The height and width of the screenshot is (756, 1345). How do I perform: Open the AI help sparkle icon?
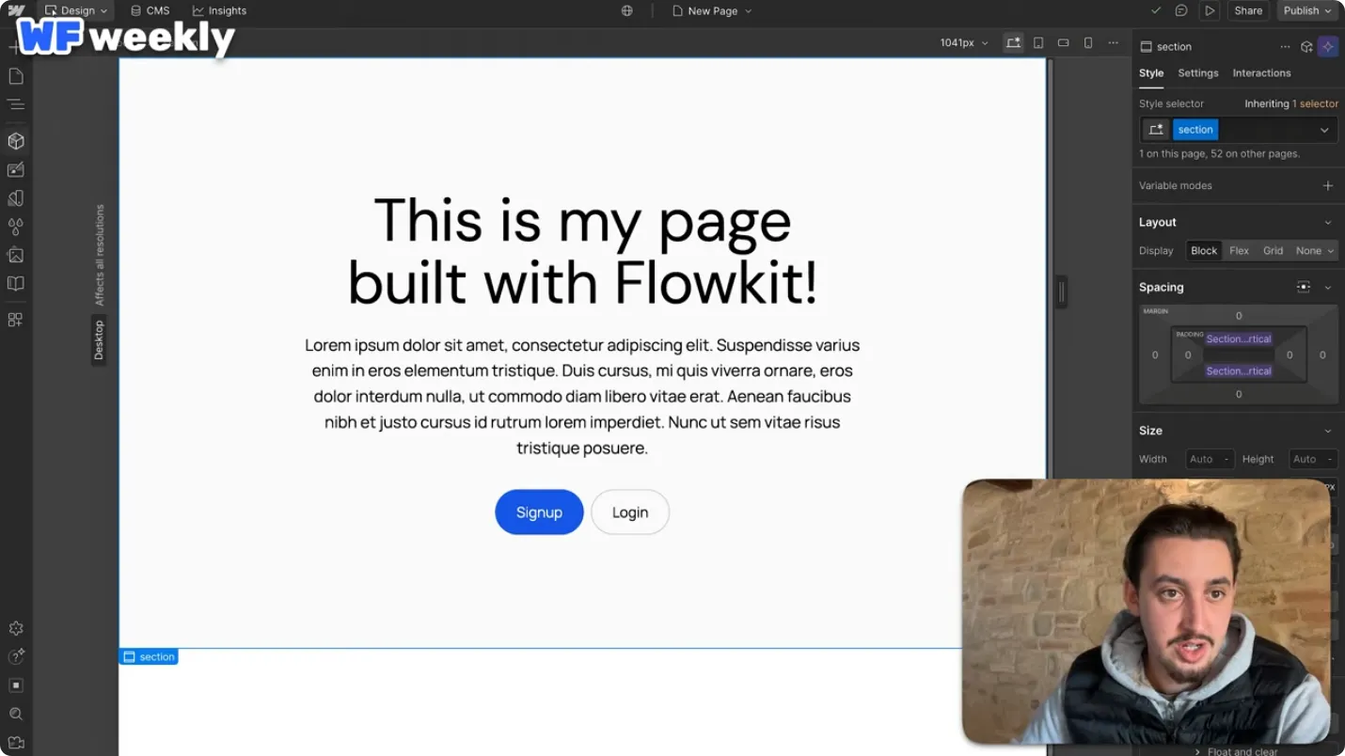(x=16, y=656)
